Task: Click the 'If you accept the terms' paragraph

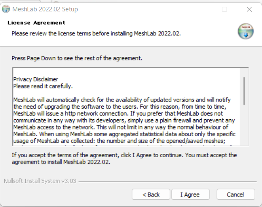Action: (124, 159)
